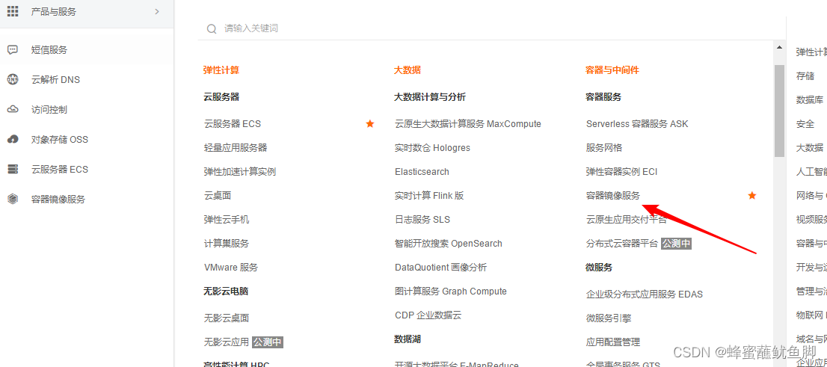827x367 pixels.
Task: Click the 无影云电脑 subsection heading
Action: 226,291
